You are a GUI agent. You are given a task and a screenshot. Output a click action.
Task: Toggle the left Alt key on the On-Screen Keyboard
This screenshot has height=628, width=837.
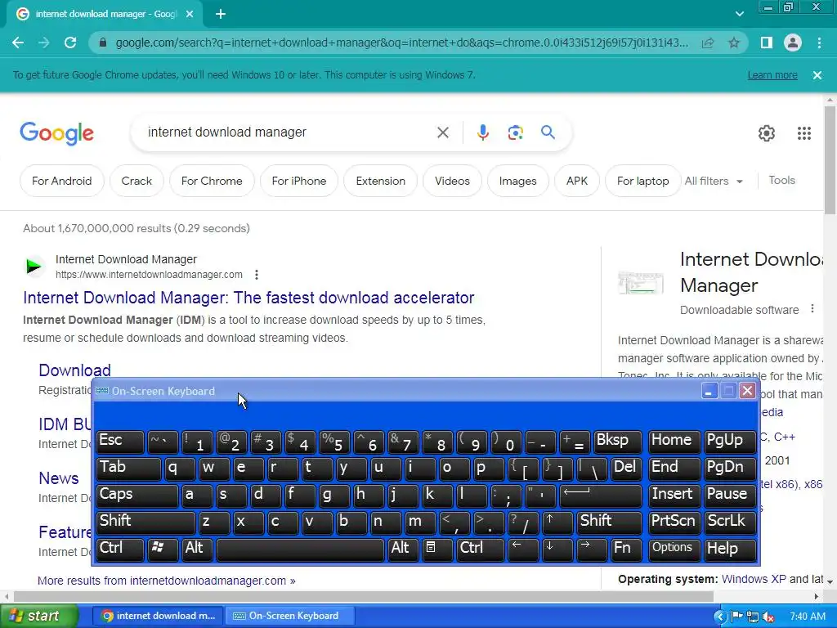(x=197, y=549)
